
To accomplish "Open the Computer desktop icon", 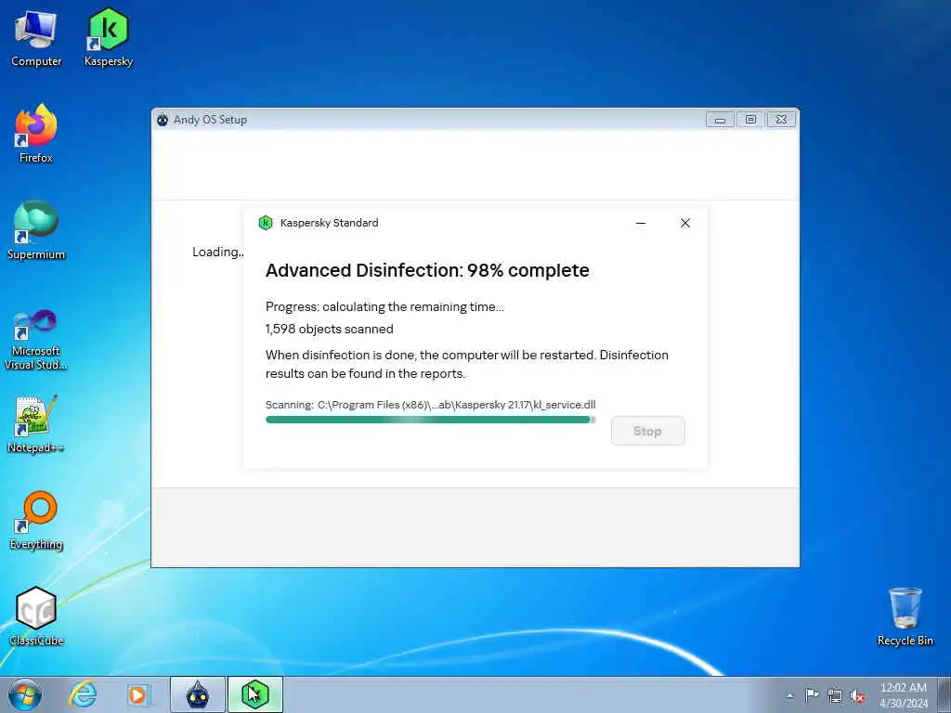I will (36, 38).
